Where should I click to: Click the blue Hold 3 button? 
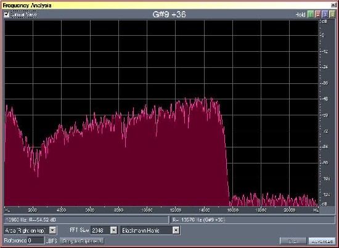tap(325, 15)
